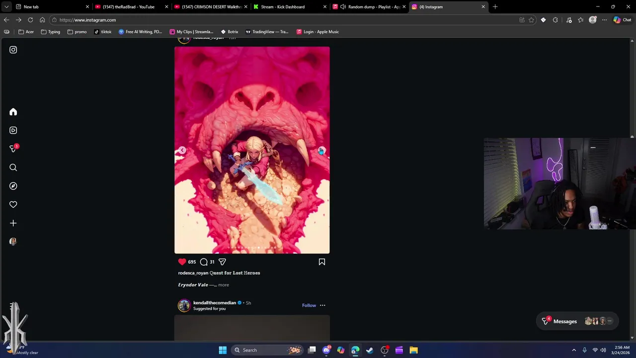Open Botrix bookmark
The image size is (636, 358).
(x=230, y=32)
